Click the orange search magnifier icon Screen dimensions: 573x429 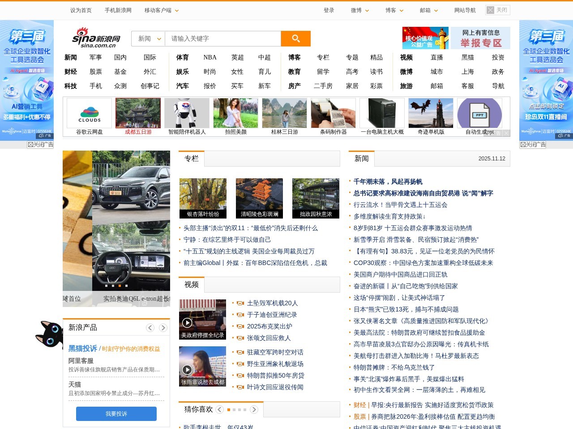(295, 38)
